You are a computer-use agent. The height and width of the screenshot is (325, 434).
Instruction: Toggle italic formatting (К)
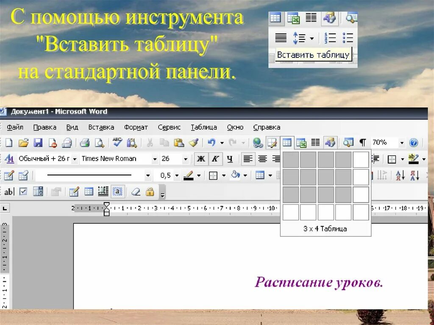tap(215, 159)
